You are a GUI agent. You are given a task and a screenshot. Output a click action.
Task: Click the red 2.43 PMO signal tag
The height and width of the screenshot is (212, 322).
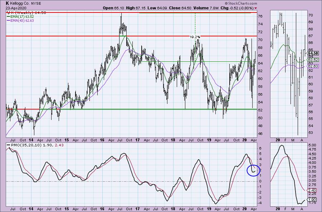pyautogui.click(x=312, y=191)
